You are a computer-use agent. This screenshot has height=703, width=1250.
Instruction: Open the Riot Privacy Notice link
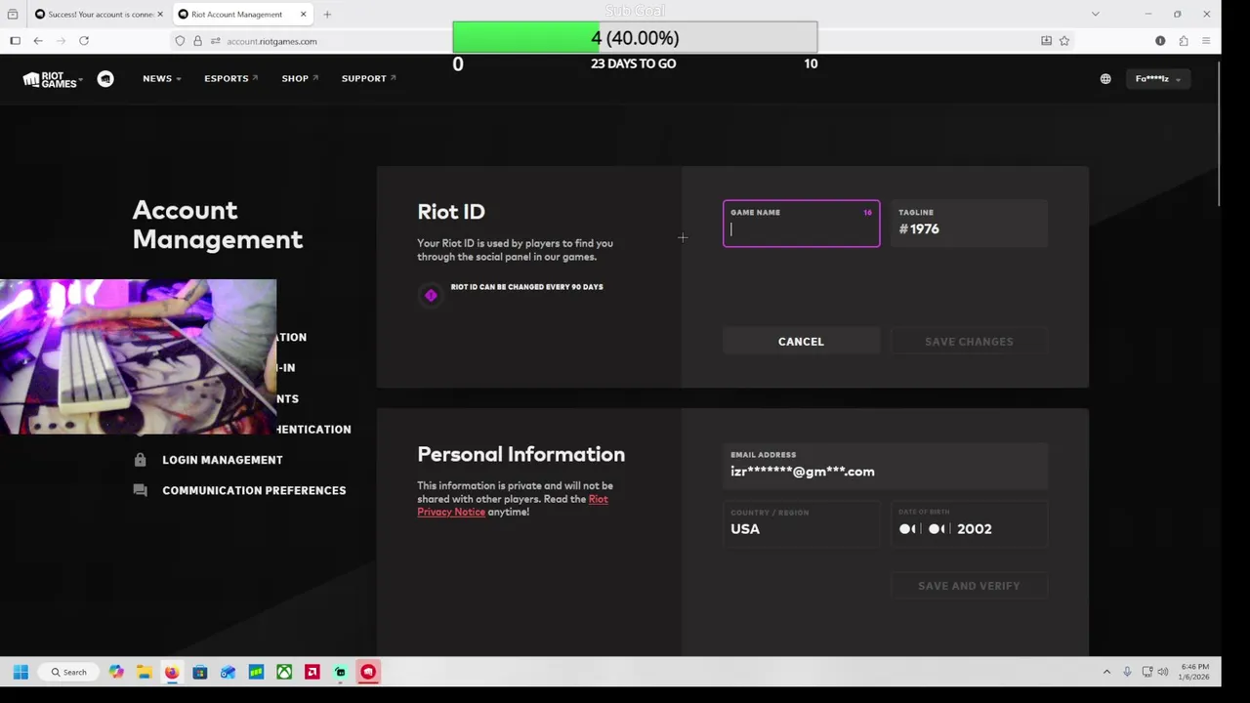[x=512, y=506]
